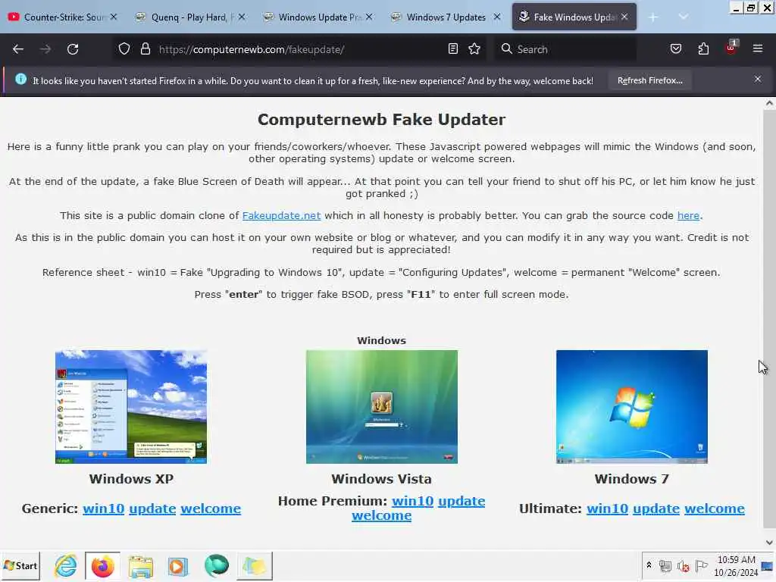This screenshot has height=582, width=776.
Task: Click the green globe taskbar icon
Action: (x=216, y=565)
